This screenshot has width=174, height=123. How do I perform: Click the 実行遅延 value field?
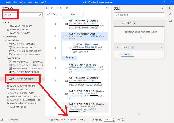[108, 120]
